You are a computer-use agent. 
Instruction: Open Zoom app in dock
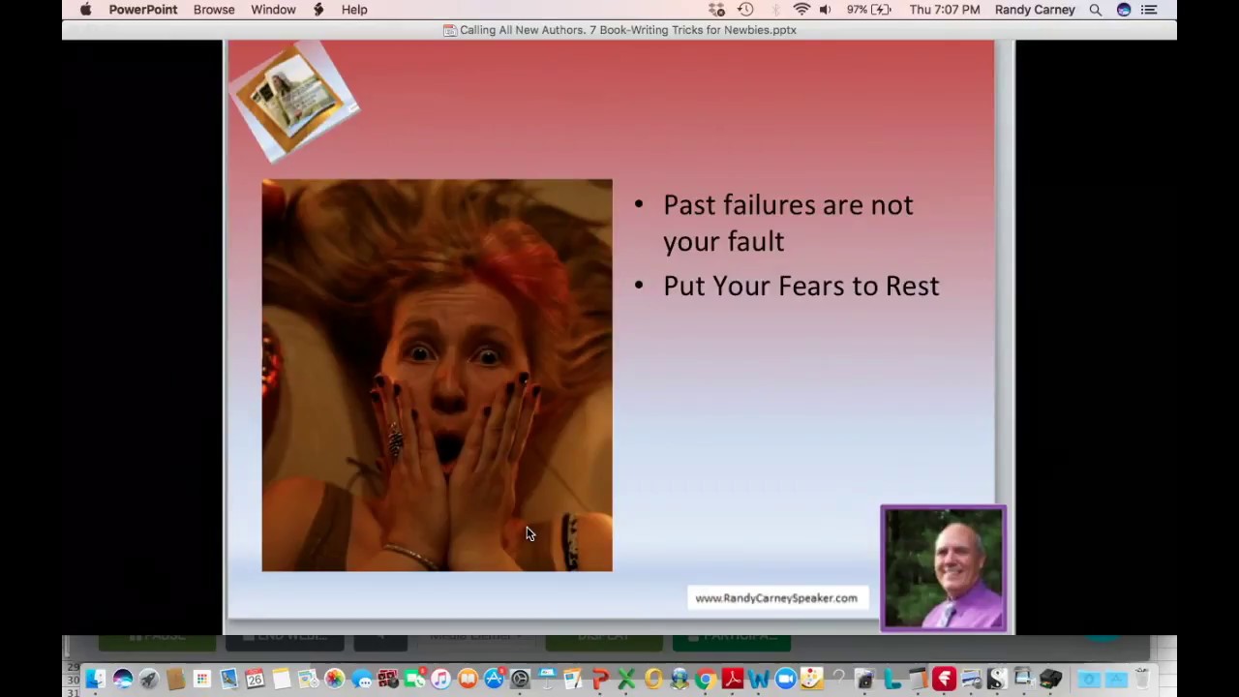786,679
